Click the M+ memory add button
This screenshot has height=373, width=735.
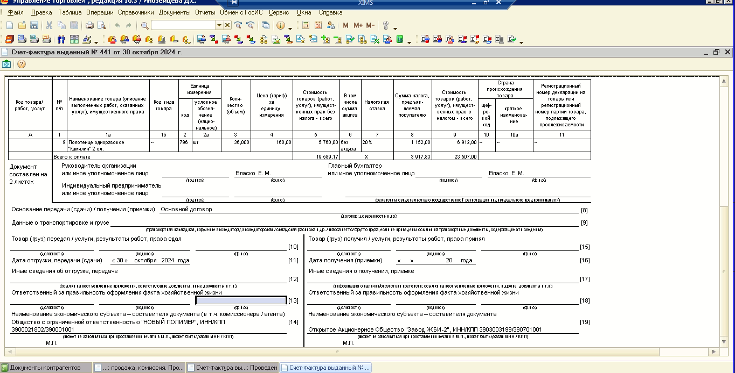pos(358,25)
